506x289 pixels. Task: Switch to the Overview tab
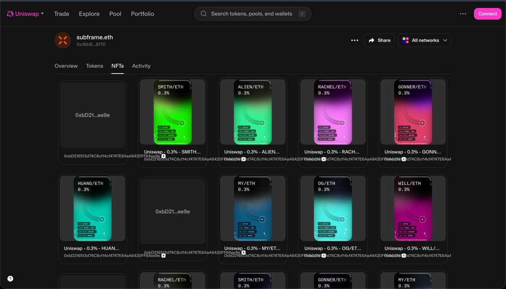[x=66, y=66]
